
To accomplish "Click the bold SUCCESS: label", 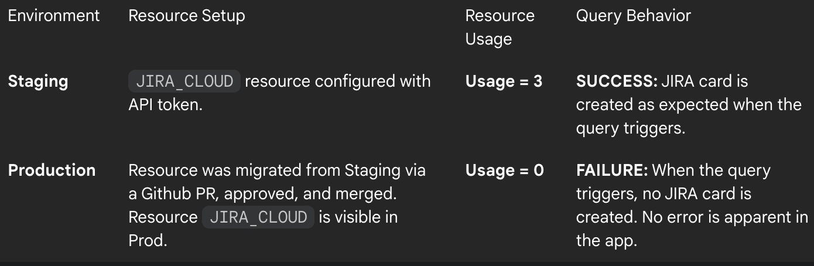I will 616,81.
